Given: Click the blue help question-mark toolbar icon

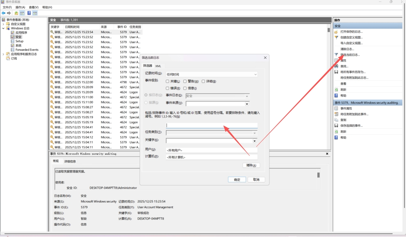Looking at the screenshot, I should [x=29, y=13].
